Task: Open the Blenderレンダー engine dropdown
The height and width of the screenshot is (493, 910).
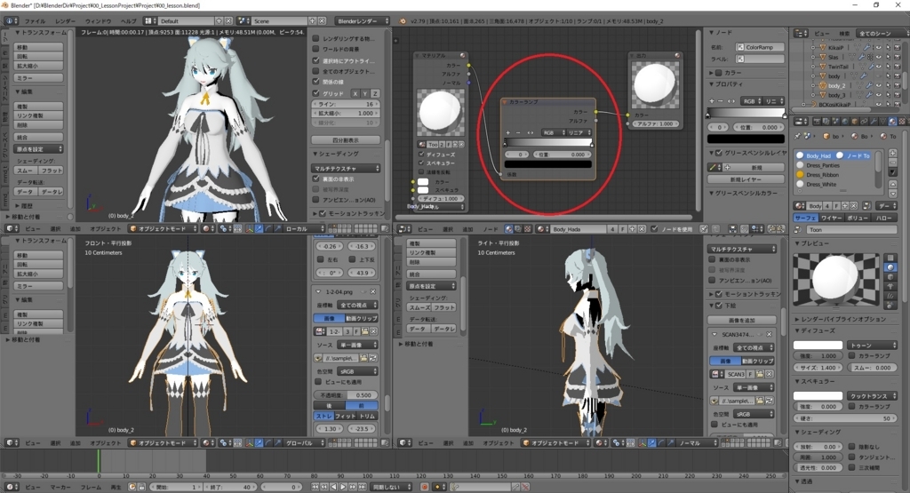Action: (x=363, y=21)
